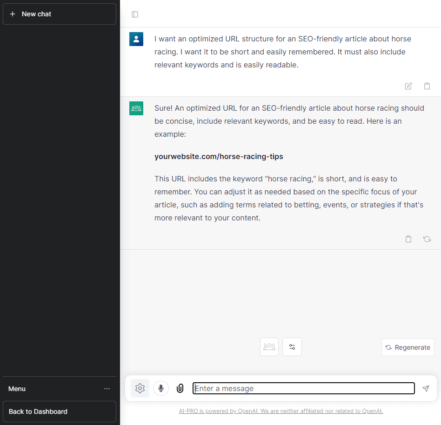
Task: Go Back to Dashboard
Action: [x=60, y=412]
